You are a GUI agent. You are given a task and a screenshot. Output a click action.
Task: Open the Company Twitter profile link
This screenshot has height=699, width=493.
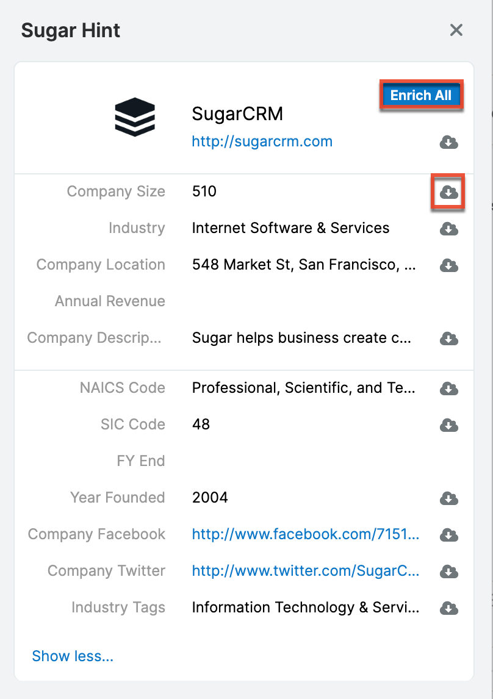(x=305, y=571)
